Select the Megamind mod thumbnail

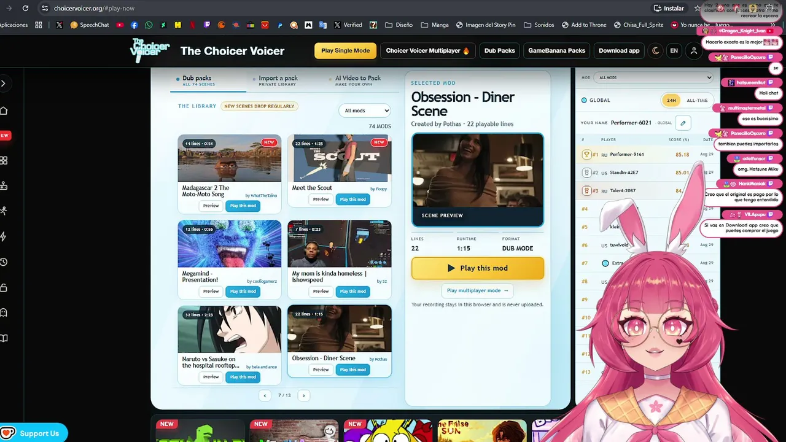coord(230,244)
